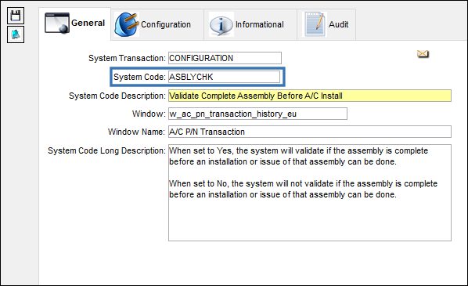This screenshot has height=286, width=468.
Task: Click the Informational speech bubble icon
Action: pos(221,24)
